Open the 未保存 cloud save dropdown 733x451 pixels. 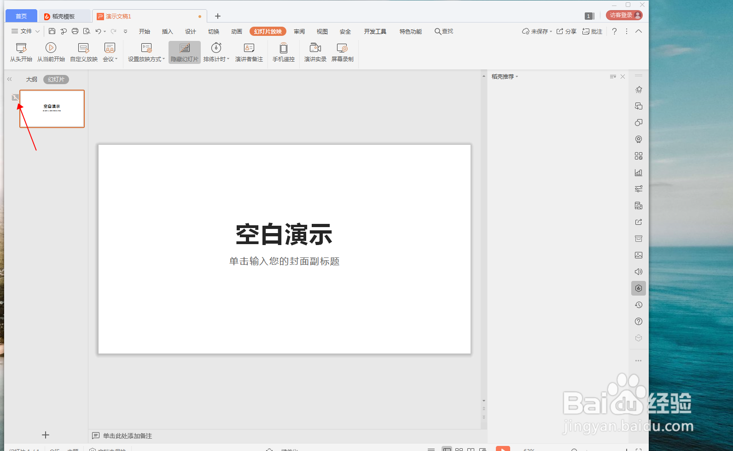pos(537,31)
